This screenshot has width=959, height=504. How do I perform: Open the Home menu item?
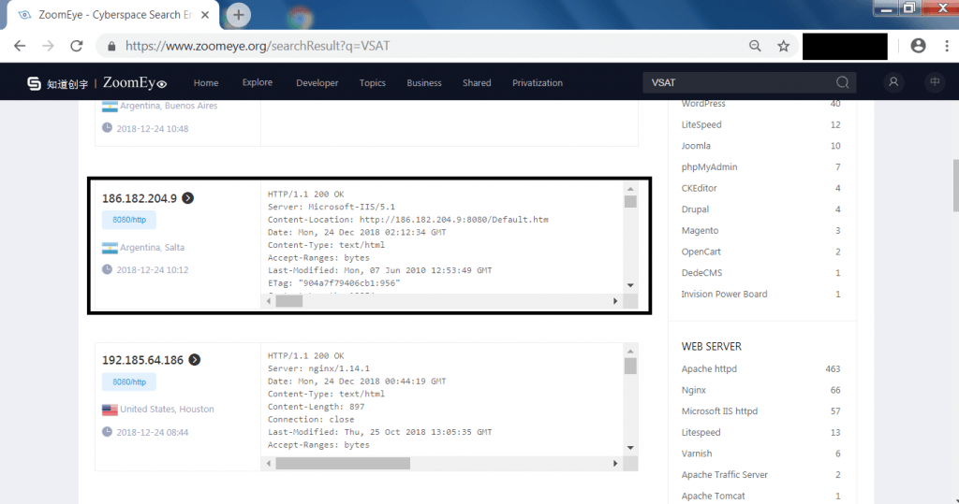[206, 82]
